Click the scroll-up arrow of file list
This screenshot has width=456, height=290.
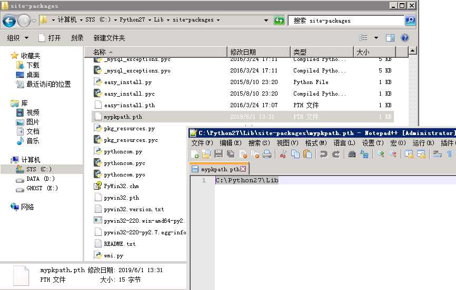coord(412,50)
